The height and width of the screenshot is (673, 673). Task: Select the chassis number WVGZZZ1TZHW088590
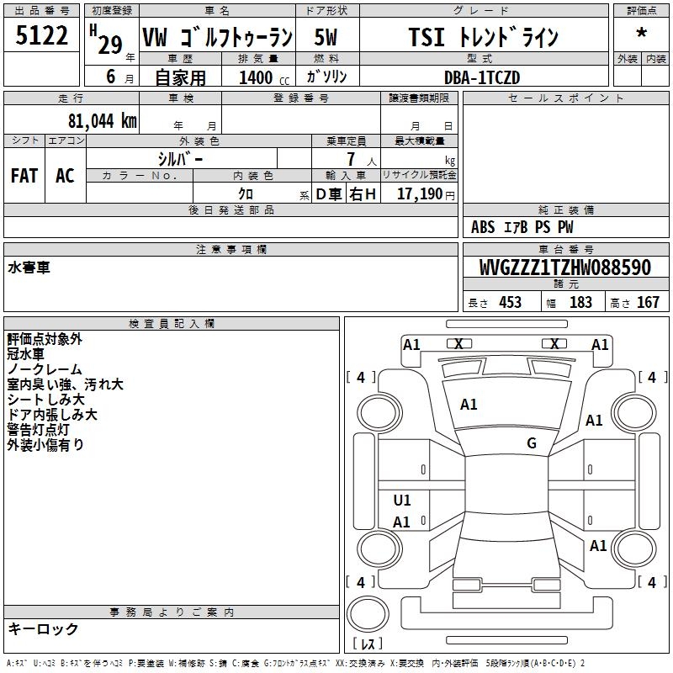tap(565, 268)
